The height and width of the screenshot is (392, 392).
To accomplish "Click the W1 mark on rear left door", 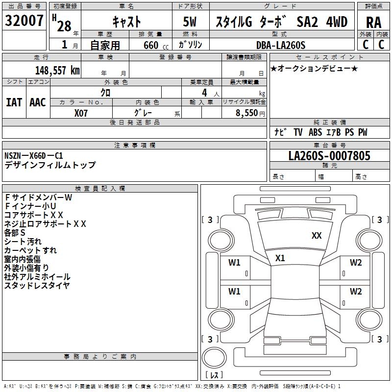I will tap(234, 292).
